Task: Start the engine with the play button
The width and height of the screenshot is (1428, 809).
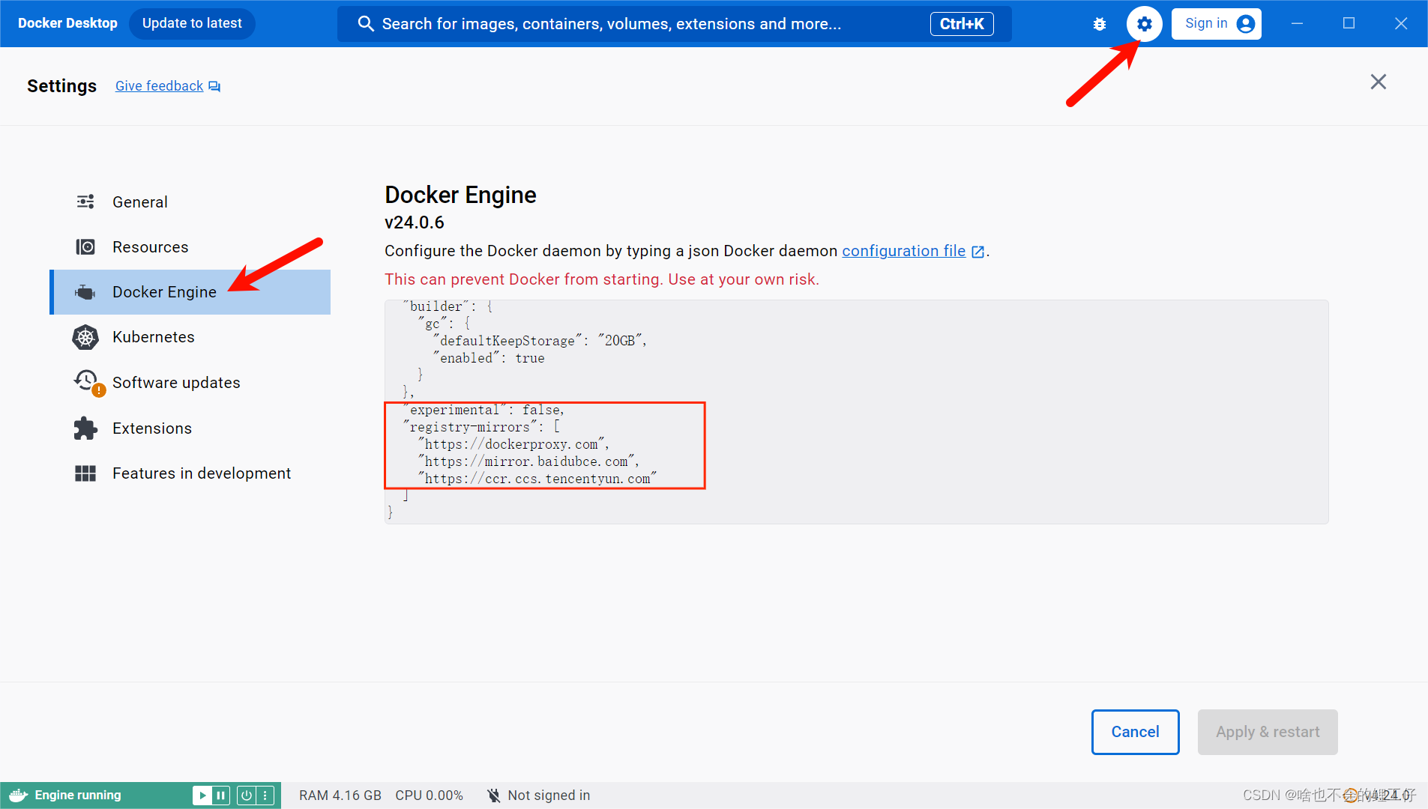Action: click(201, 795)
